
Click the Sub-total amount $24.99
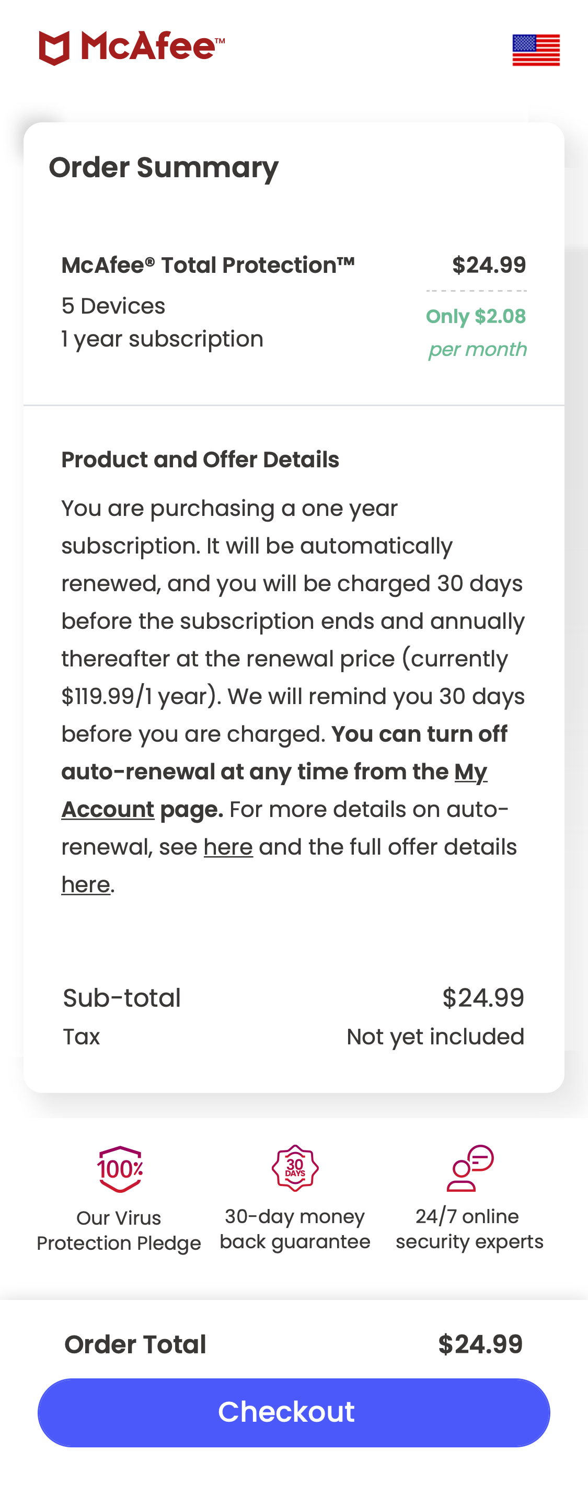[483, 998]
